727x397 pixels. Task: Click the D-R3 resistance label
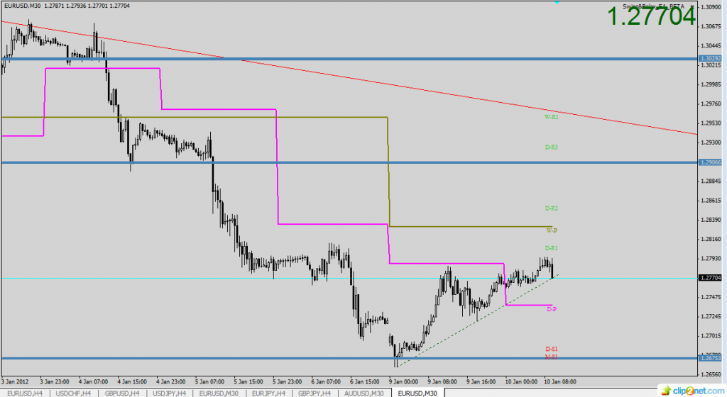click(x=551, y=147)
